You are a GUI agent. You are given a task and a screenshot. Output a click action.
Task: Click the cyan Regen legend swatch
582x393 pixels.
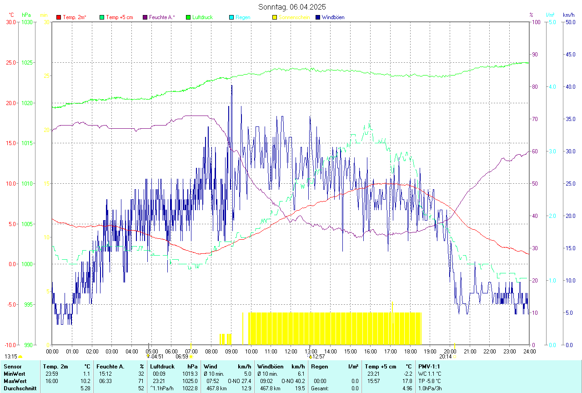point(231,17)
